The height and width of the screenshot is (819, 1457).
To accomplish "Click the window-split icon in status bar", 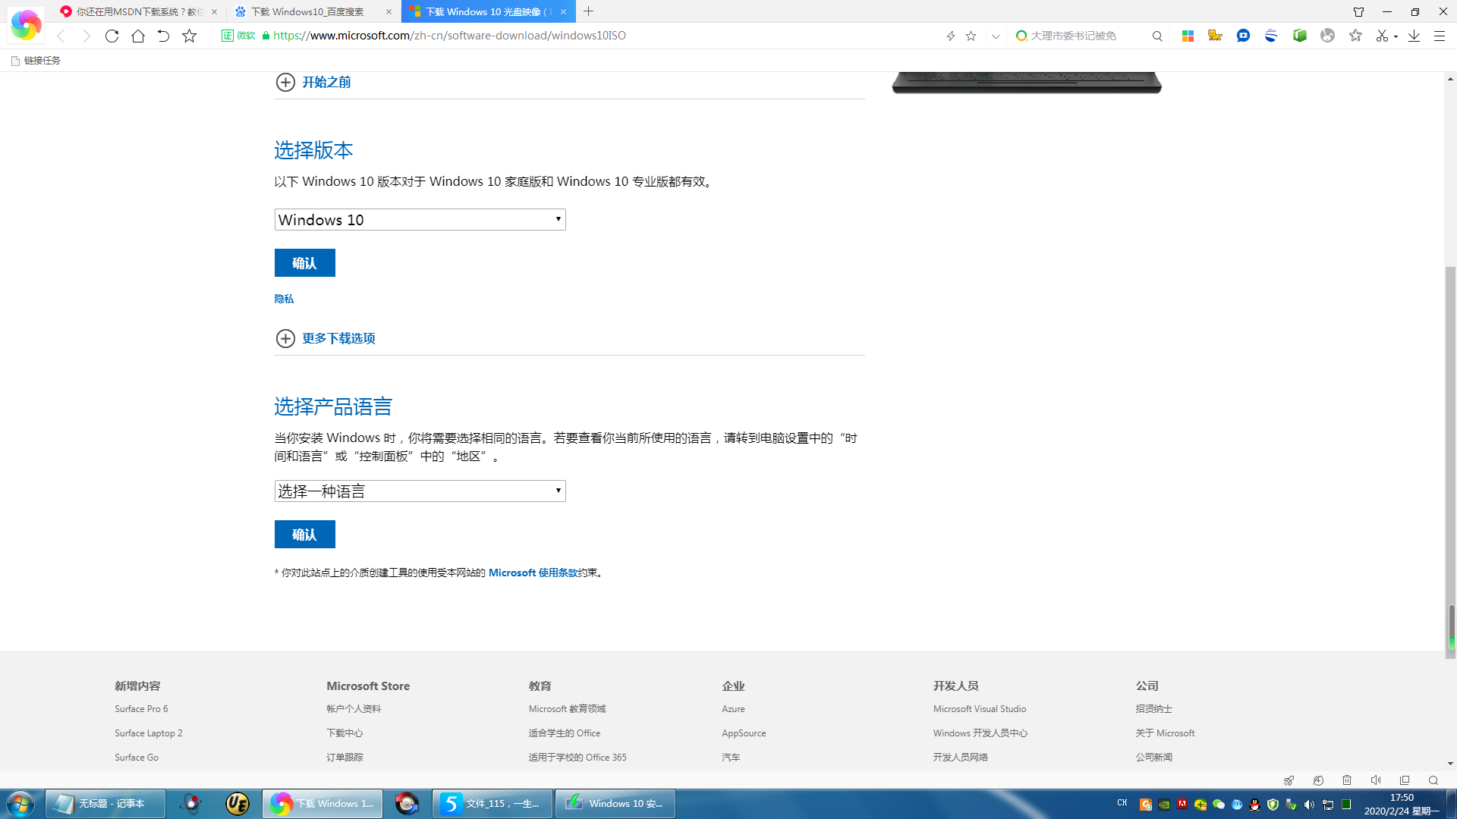I will pyautogui.click(x=1405, y=780).
